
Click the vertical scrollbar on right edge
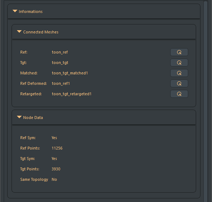pos(206,101)
